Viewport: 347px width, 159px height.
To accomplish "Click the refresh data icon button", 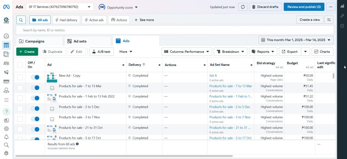I will pyautogui.click(x=243, y=7).
